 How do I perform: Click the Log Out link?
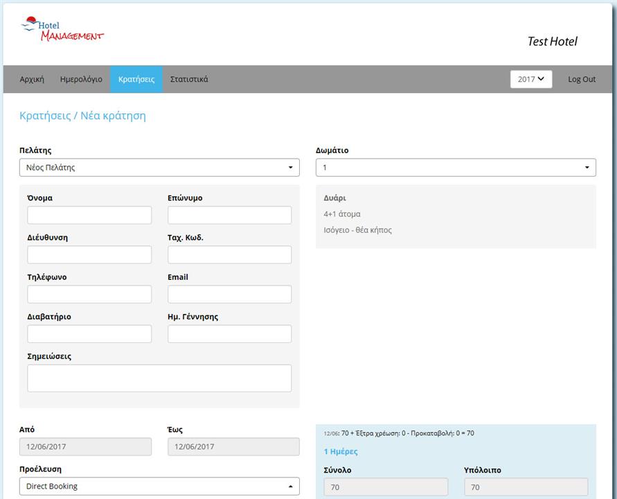point(582,79)
